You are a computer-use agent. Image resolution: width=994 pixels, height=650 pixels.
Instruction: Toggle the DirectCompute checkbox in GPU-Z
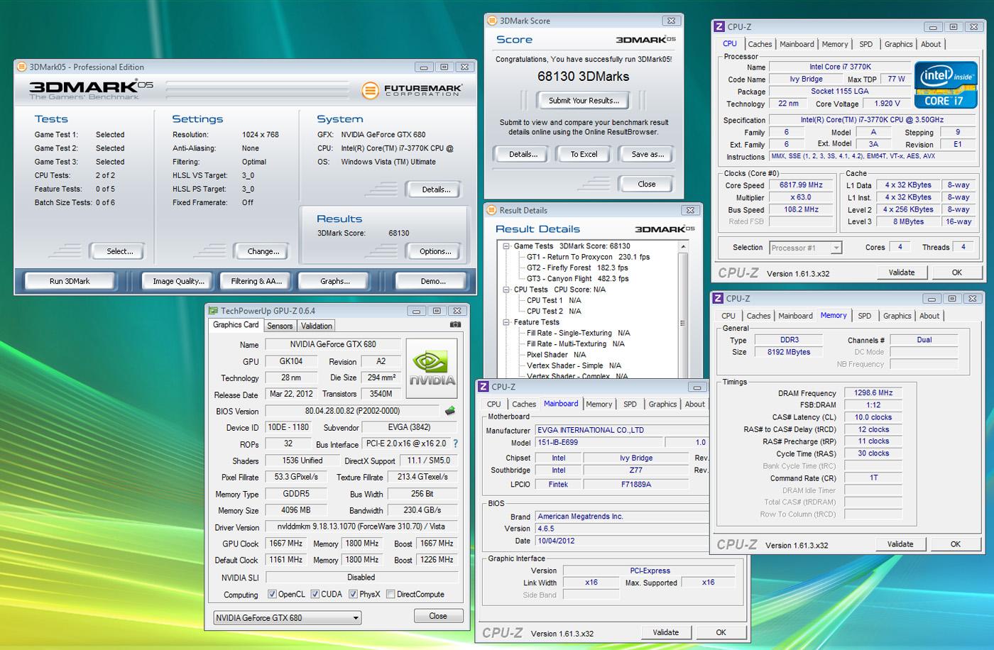(x=390, y=594)
